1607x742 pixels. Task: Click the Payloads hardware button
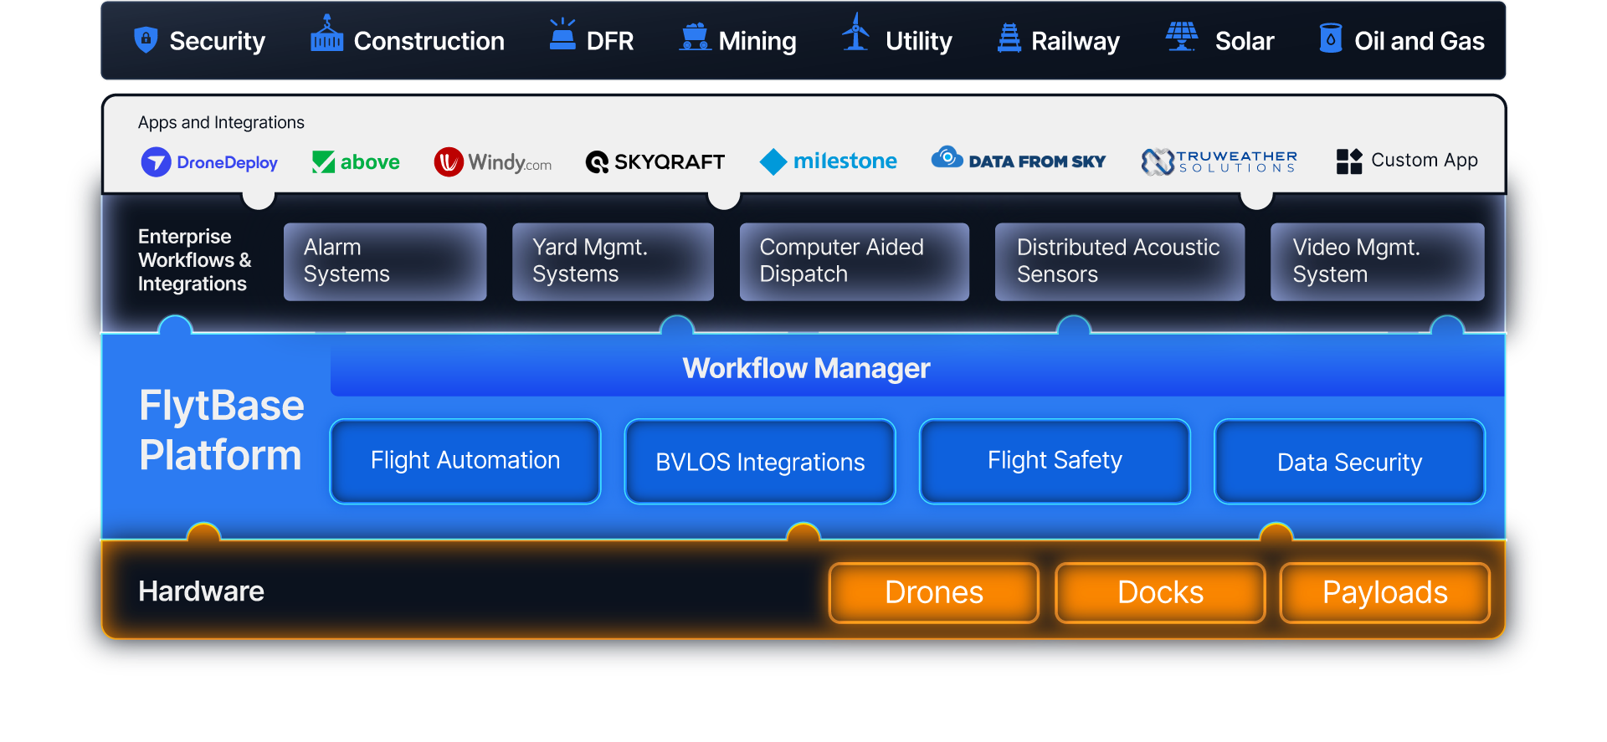[1385, 592]
